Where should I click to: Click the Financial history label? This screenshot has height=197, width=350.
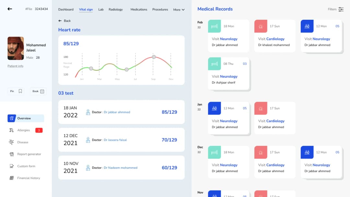(29, 178)
